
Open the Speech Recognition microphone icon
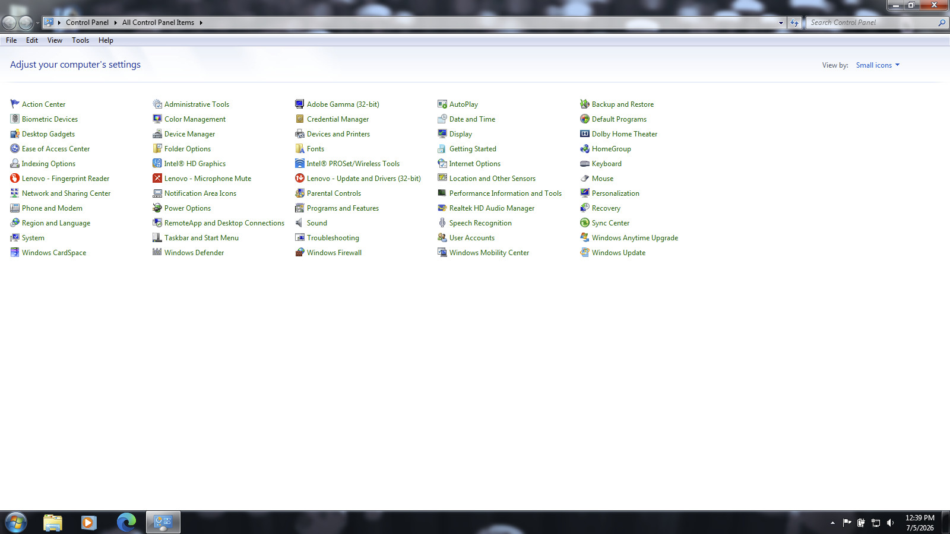[442, 223]
